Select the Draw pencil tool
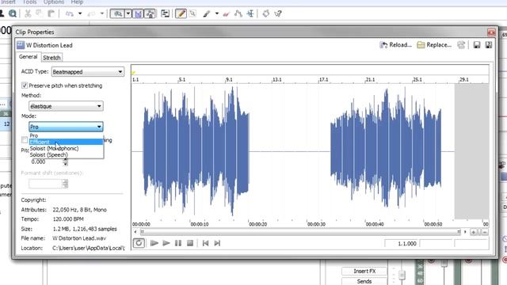The width and height of the screenshot is (507, 285). [181, 13]
